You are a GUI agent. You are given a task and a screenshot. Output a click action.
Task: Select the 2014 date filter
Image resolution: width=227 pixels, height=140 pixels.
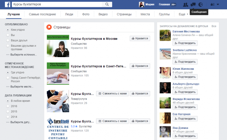point(8,117)
